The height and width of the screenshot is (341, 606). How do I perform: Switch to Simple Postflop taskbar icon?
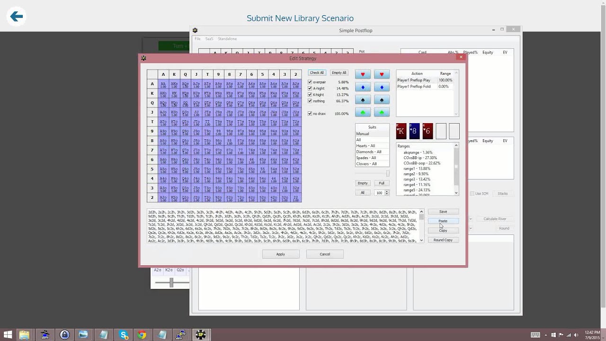click(201, 335)
